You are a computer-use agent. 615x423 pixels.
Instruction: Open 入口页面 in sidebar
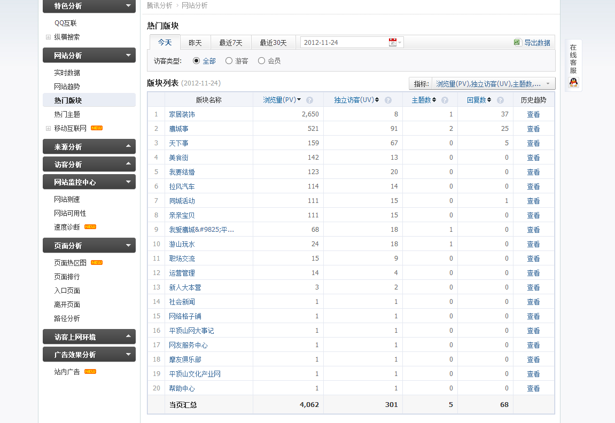tap(67, 291)
